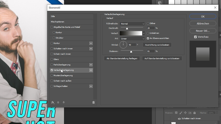Click plus icon beside Schatten nach innen
This screenshot has height=124, width=221.
pos(91,49)
